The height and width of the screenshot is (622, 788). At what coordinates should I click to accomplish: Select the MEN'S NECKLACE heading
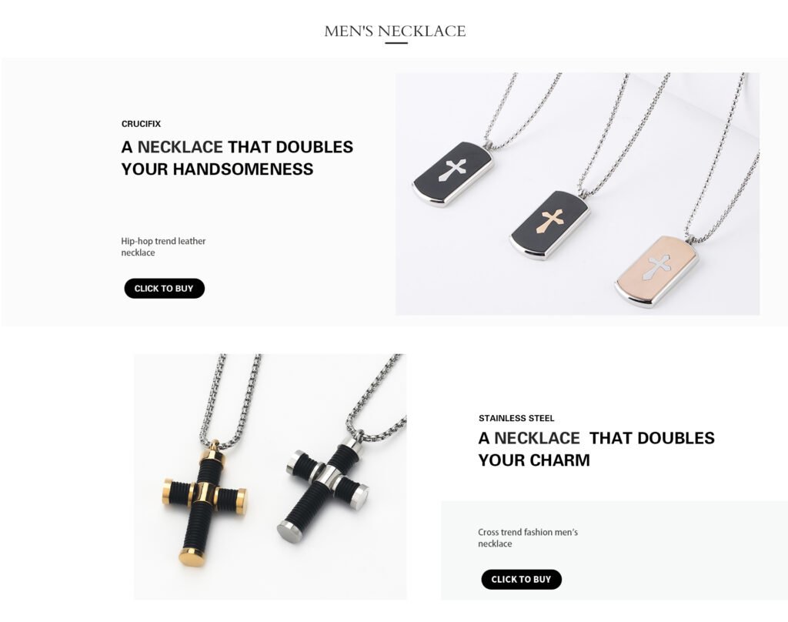point(395,31)
